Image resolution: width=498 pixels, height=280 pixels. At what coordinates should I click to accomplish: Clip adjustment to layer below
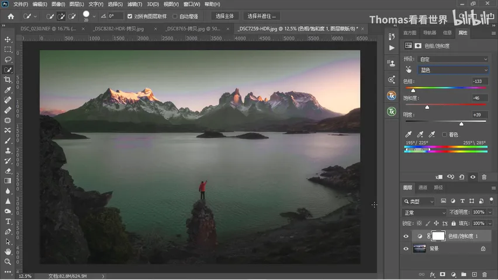pos(439,177)
